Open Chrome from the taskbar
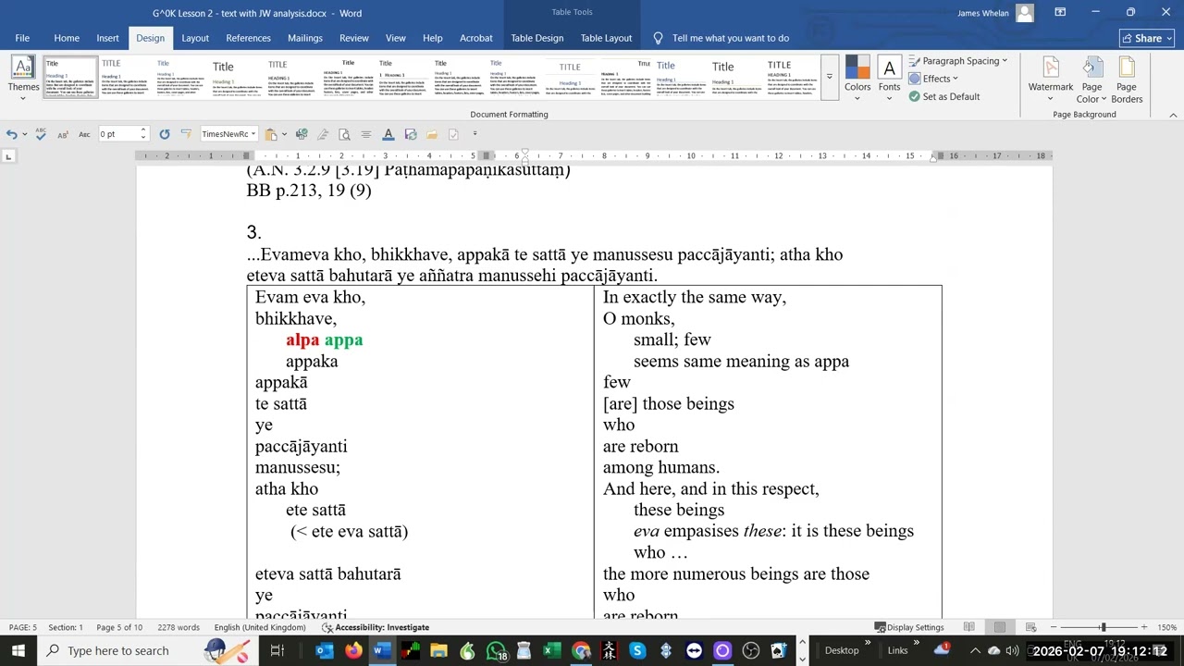Image resolution: width=1184 pixels, height=666 pixels. (581, 650)
